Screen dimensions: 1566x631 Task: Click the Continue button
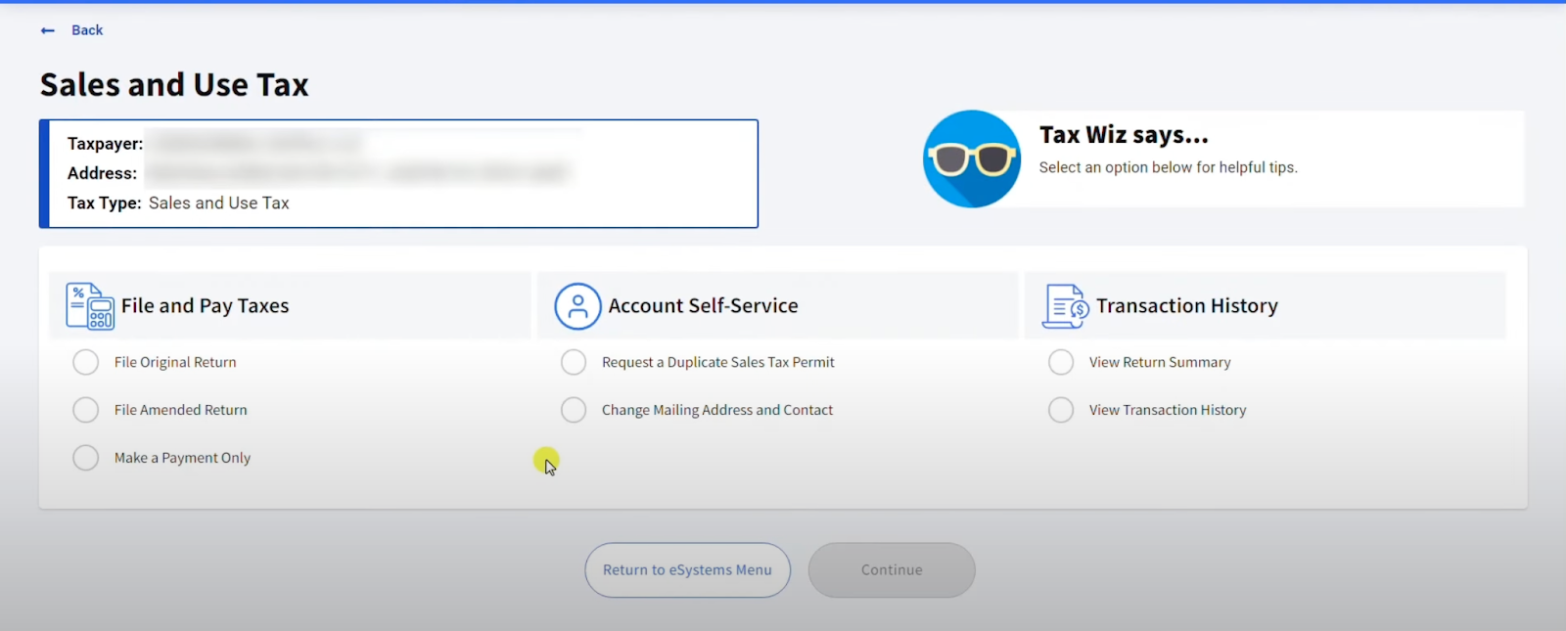click(892, 570)
